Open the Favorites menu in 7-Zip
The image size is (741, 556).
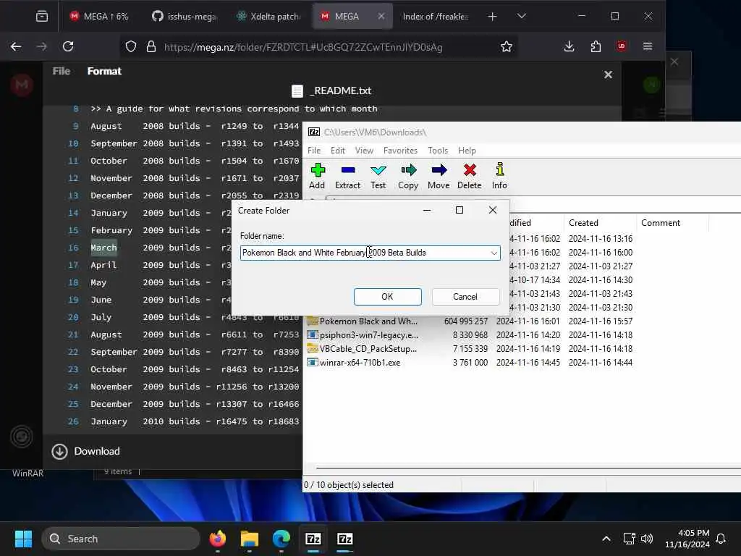click(x=400, y=151)
